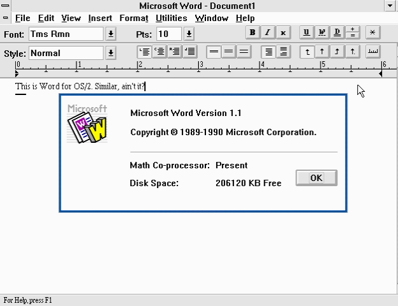
Task: Select open paragraph spacing button
Action: click(x=284, y=52)
